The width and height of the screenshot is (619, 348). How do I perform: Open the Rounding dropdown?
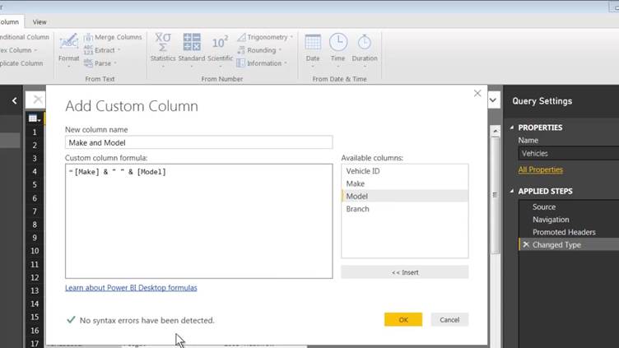[x=260, y=50]
